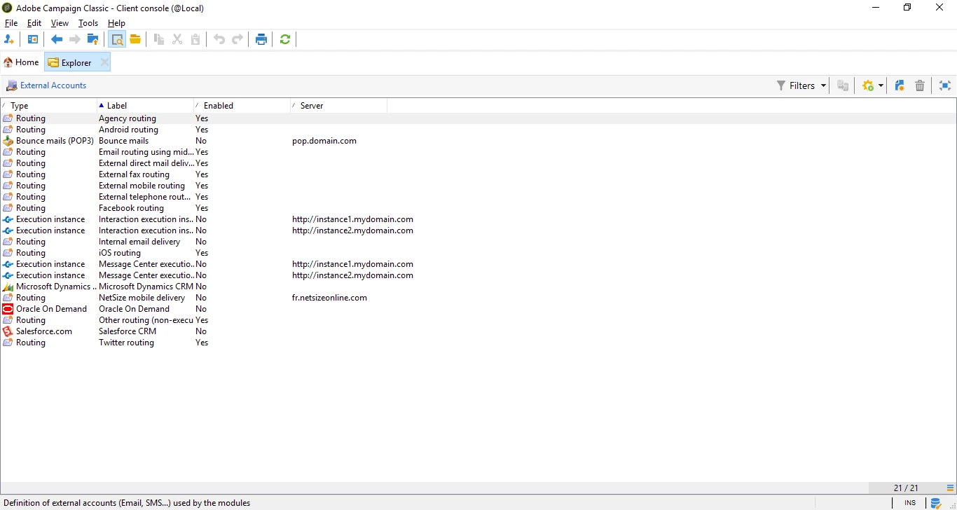Close the Explorer tab

[104, 62]
